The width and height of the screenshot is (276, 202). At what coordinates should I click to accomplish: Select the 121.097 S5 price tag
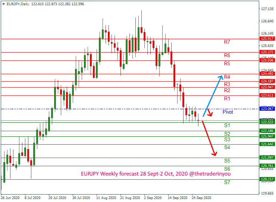(x=267, y=158)
